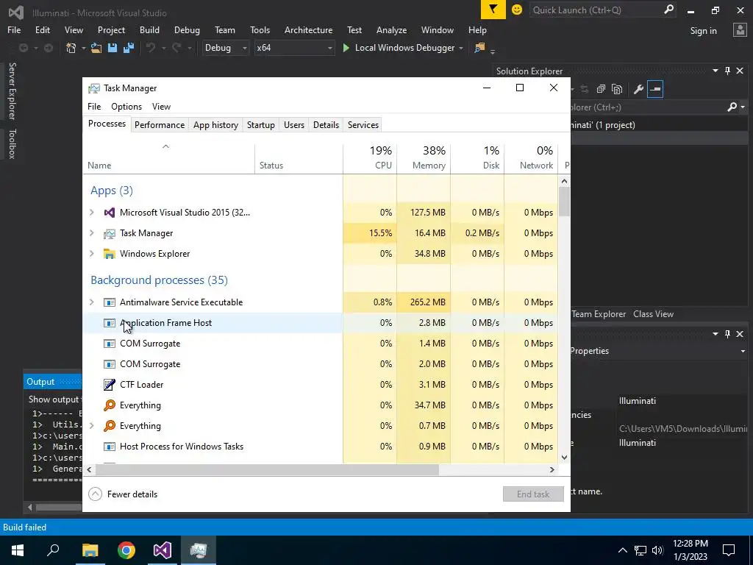Expand the Windows Explorer process row
The width and height of the screenshot is (753, 565).
tap(92, 253)
